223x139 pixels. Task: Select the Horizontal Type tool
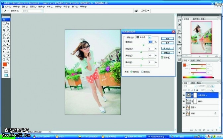click(x=8, y=49)
